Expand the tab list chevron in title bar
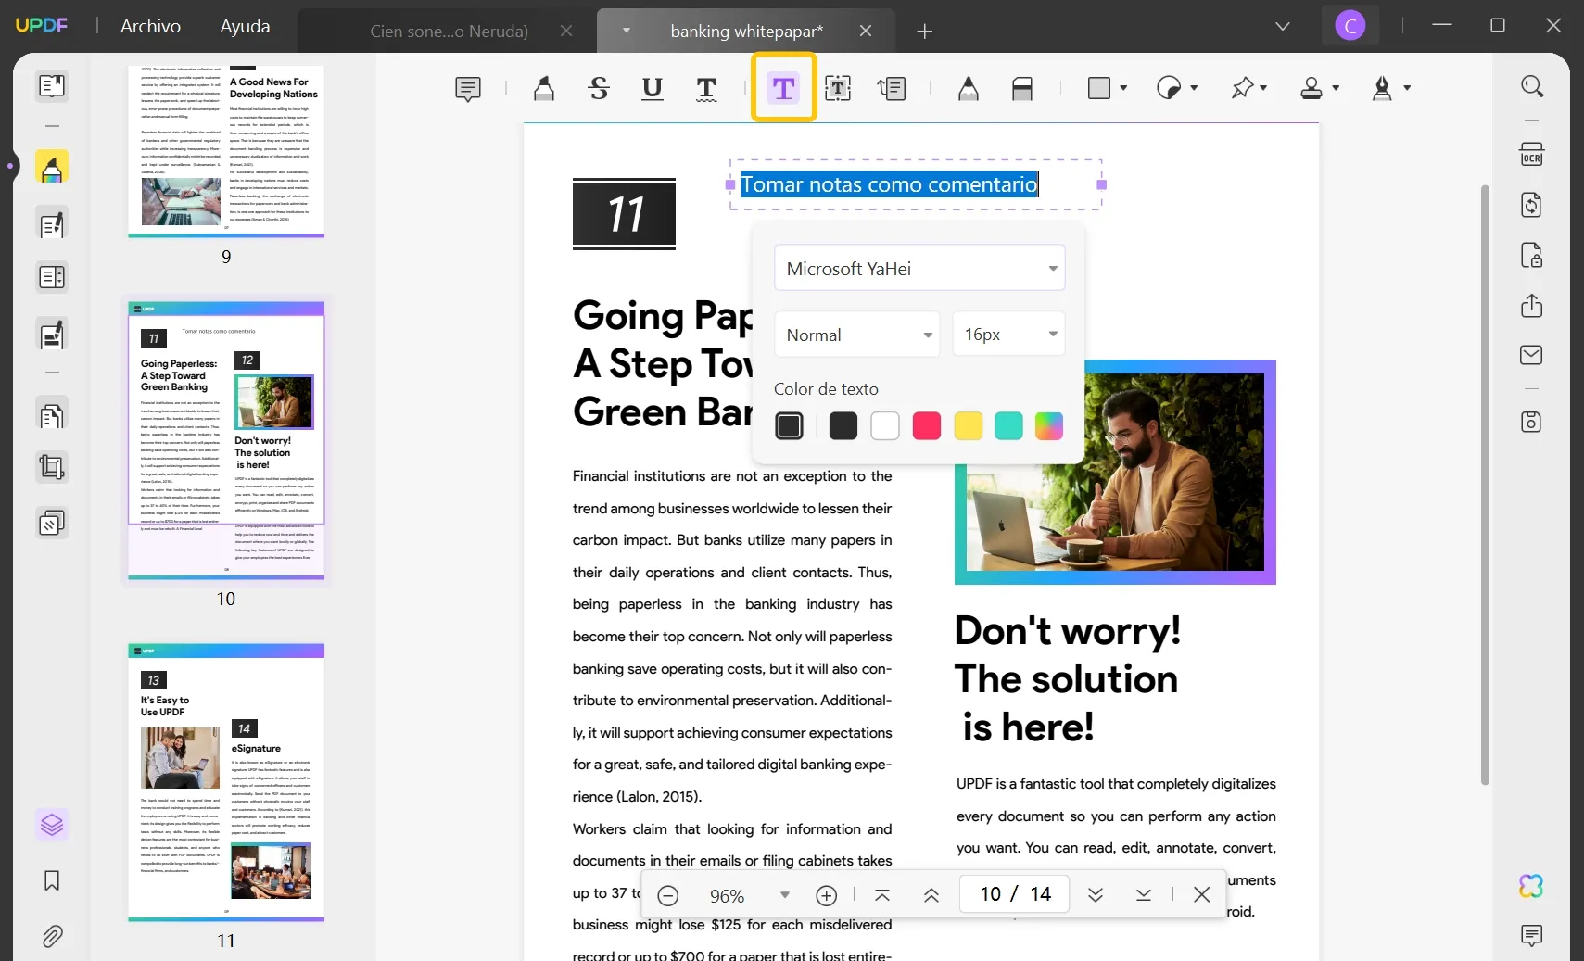Image resolution: width=1584 pixels, height=961 pixels. click(1283, 27)
